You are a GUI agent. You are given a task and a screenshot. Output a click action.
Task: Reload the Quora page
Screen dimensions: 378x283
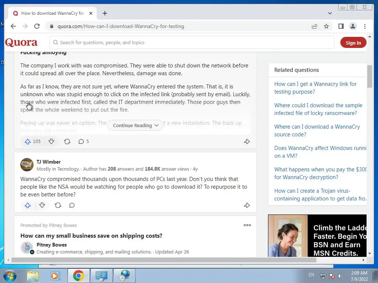[x=37, y=26]
